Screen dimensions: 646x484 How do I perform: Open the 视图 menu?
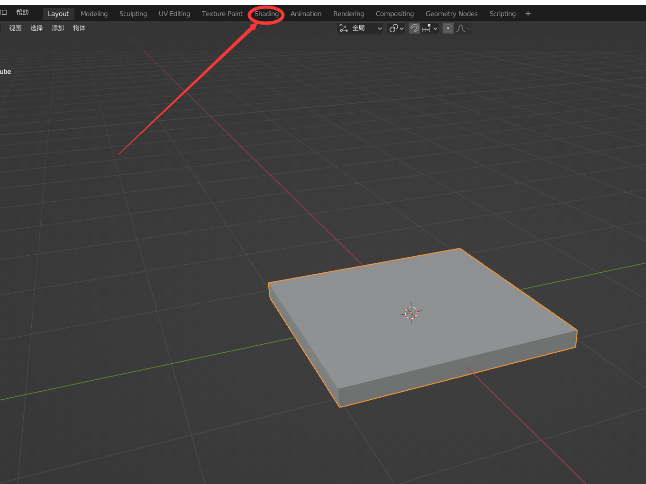coord(15,28)
